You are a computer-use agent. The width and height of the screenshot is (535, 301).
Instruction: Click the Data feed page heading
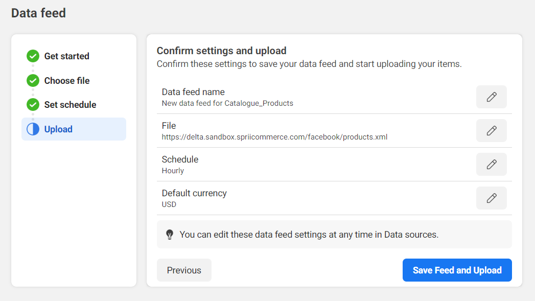38,13
